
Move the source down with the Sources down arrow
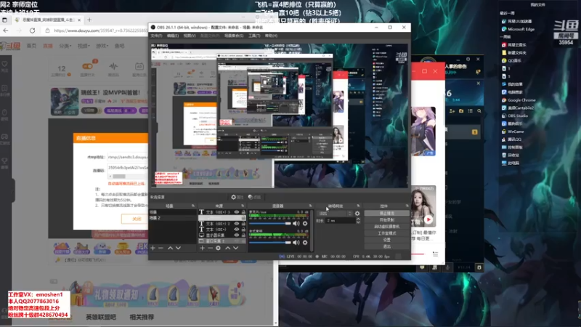click(235, 248)
